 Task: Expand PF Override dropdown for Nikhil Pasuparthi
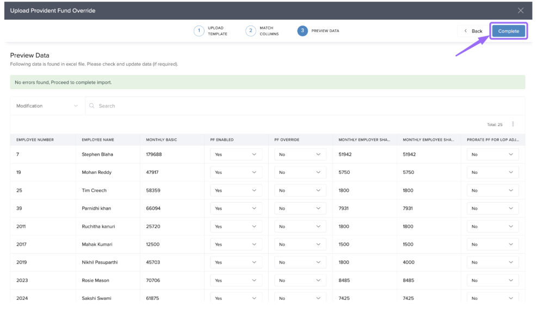coord(300,262)
